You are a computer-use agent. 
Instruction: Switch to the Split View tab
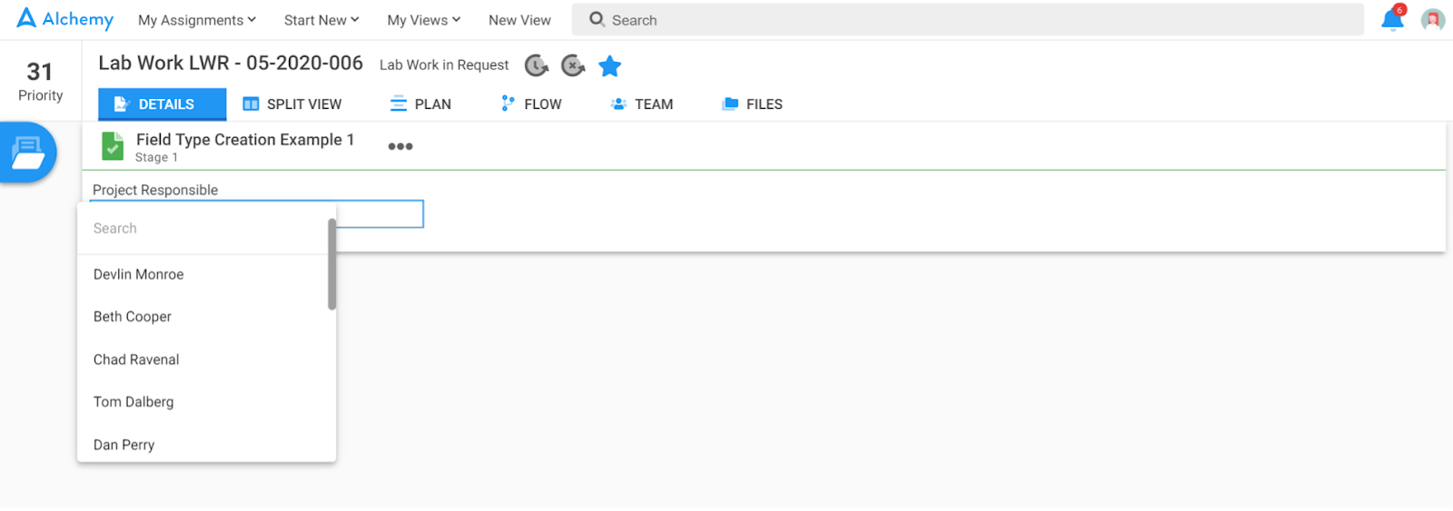[x=292, y=104]
